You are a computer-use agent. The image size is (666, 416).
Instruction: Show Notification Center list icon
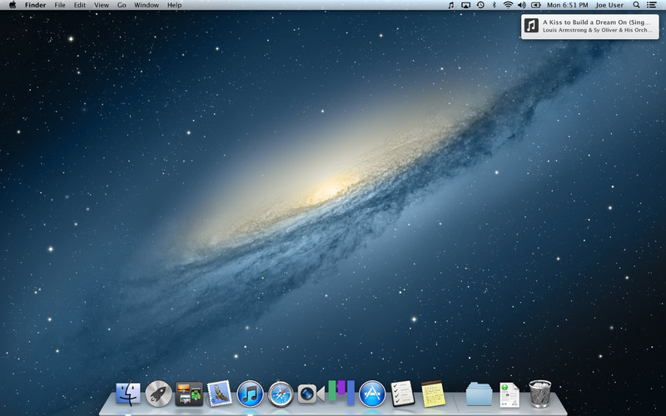pos(651,5)
